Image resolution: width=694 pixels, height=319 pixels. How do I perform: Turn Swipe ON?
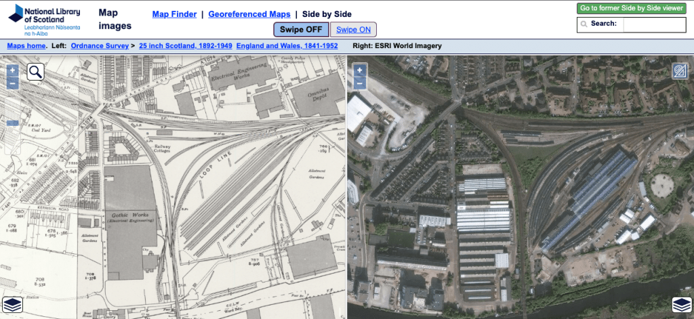(353, 29)
